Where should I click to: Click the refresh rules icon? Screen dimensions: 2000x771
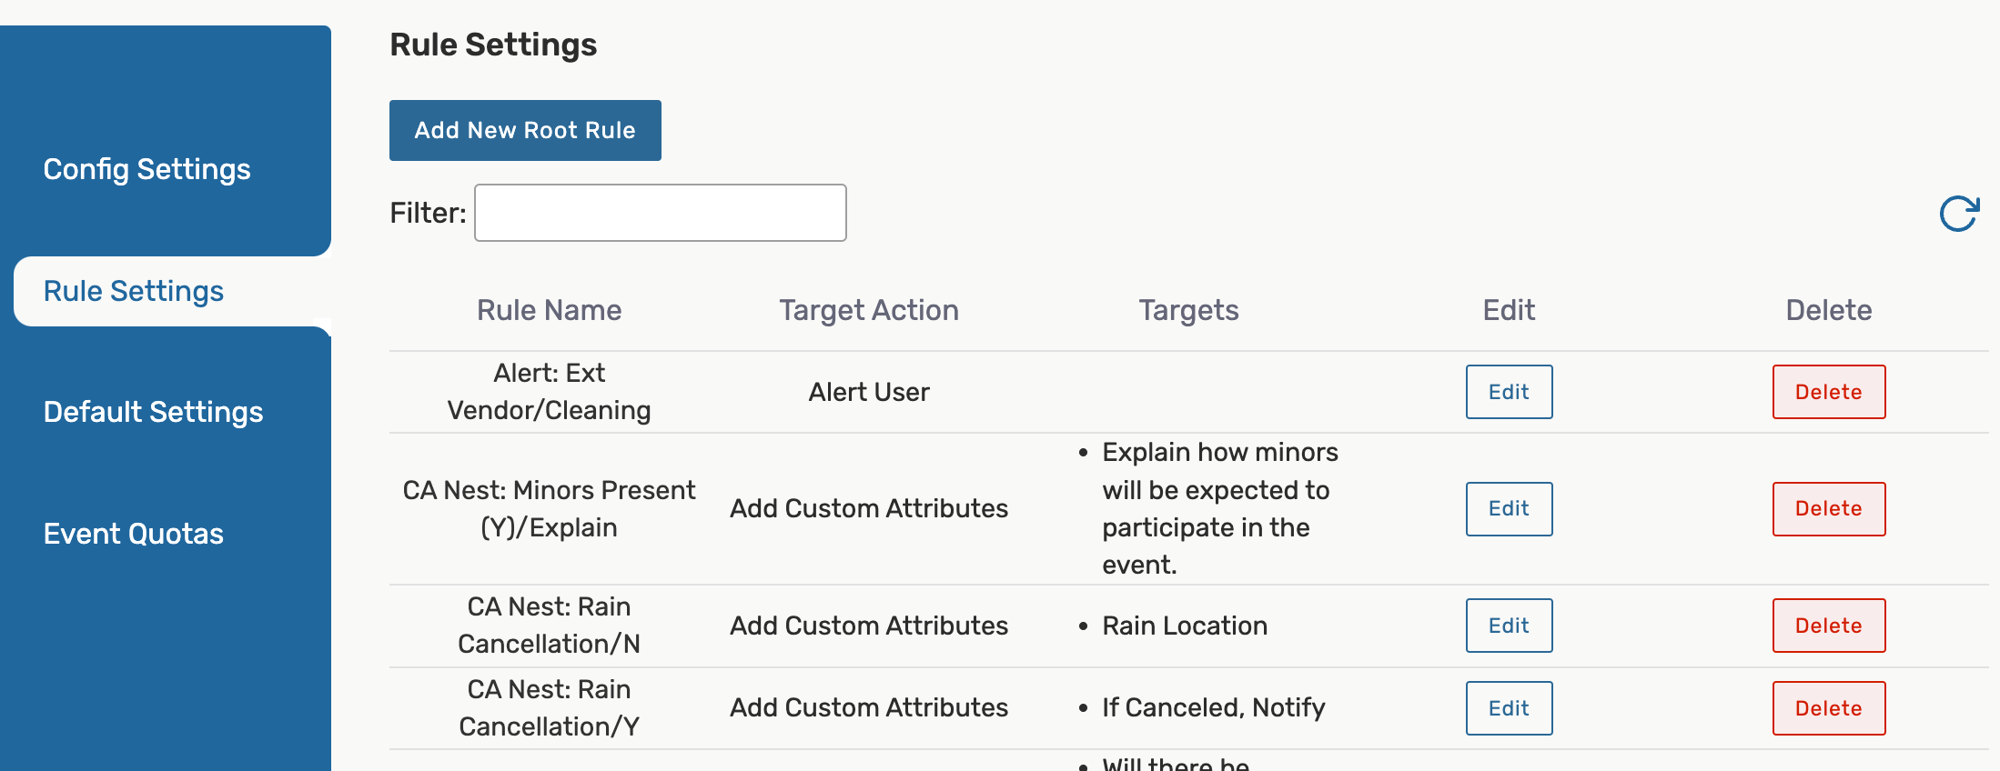pyautogui.click(x=1958, y=215)
